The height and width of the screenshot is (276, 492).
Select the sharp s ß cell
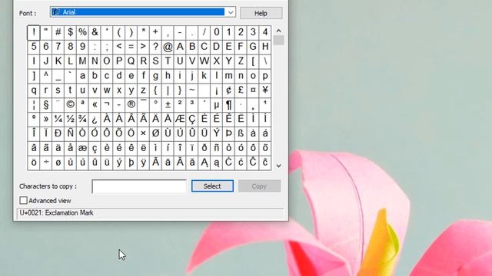click(241, 133)
